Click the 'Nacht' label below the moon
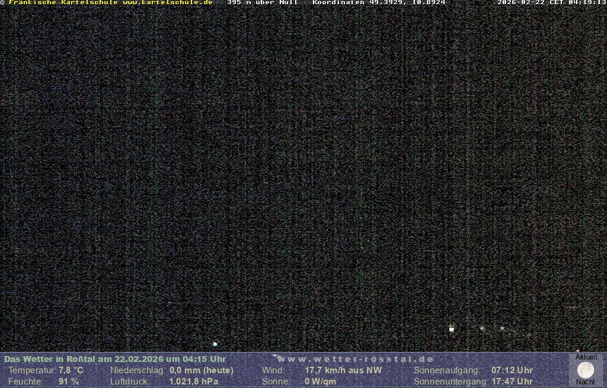607x388 pixels. point(586,382)
